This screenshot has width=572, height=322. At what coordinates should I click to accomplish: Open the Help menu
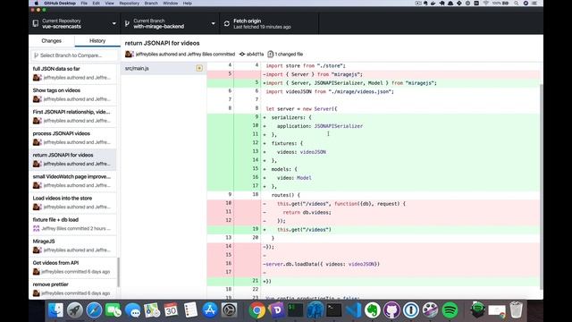188,3
